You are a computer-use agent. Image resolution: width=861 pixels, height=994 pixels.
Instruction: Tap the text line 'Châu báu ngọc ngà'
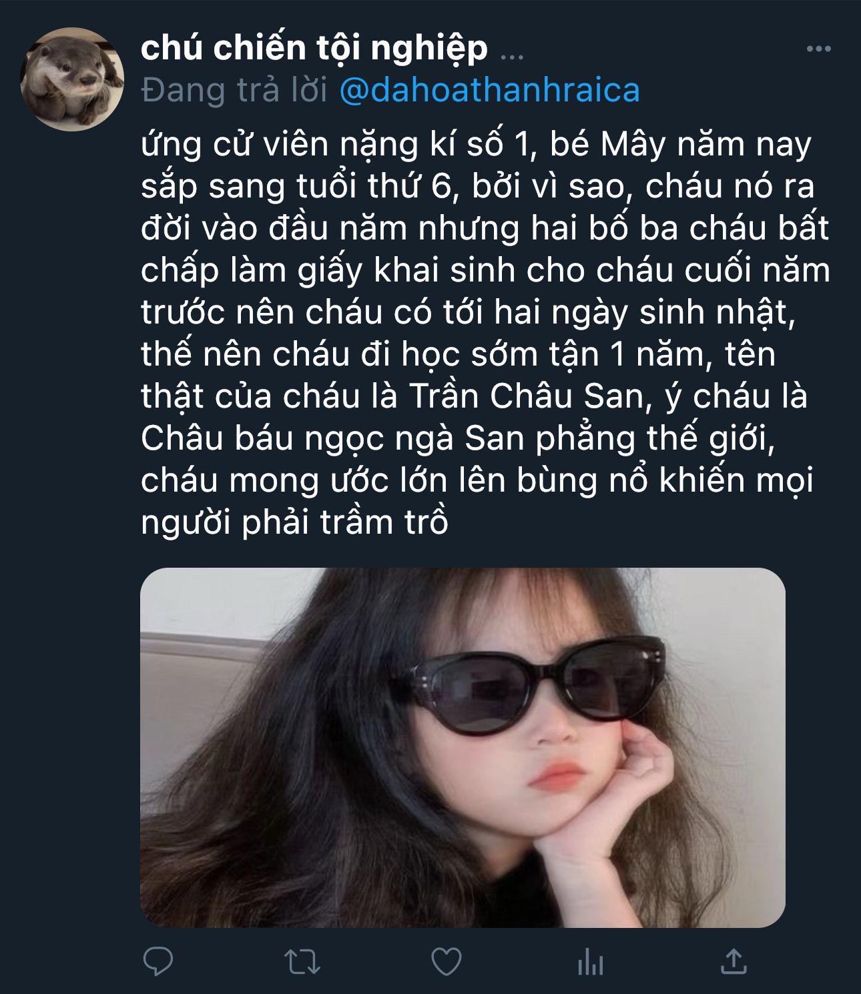tap(458, 438)
